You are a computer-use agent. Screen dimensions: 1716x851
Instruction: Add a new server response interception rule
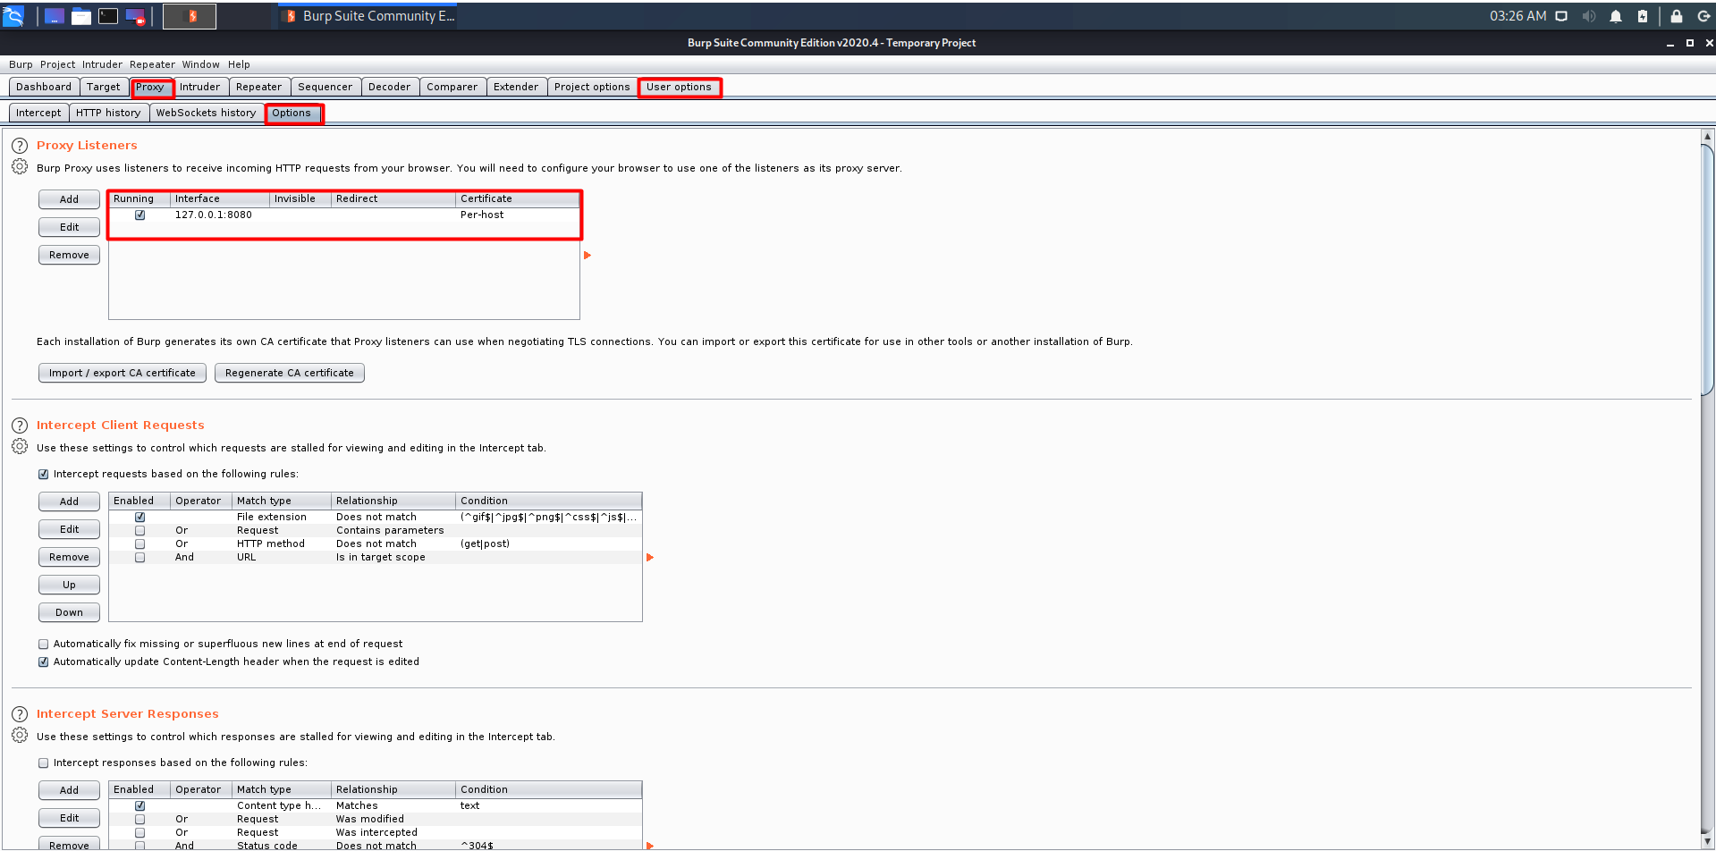[x=69, y=790]
